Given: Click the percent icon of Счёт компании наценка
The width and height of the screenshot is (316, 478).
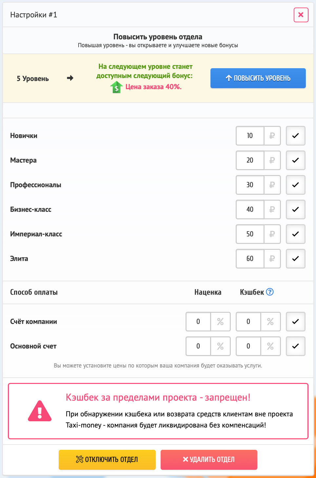Looking at the screenshot, I should [x=220, y=322].
